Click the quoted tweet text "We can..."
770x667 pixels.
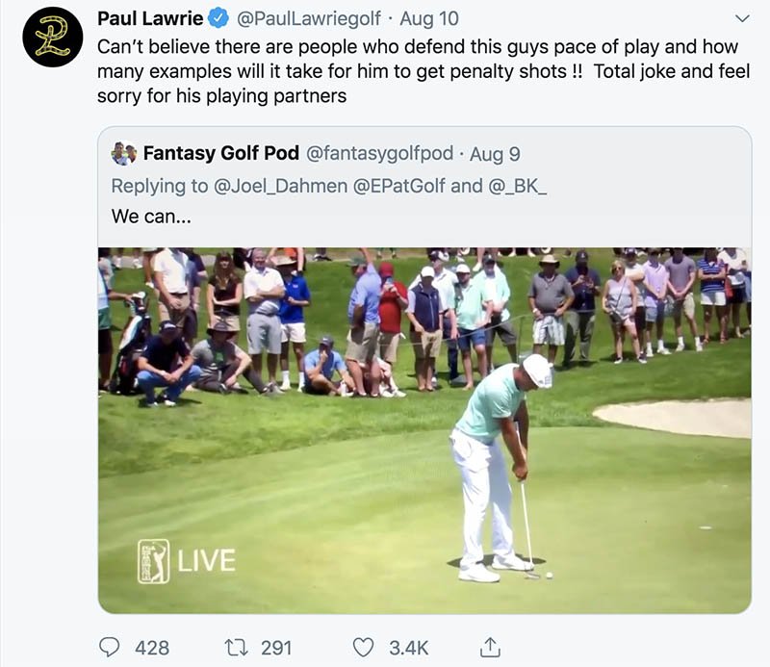pyautogui.click(x=151, y=217)
